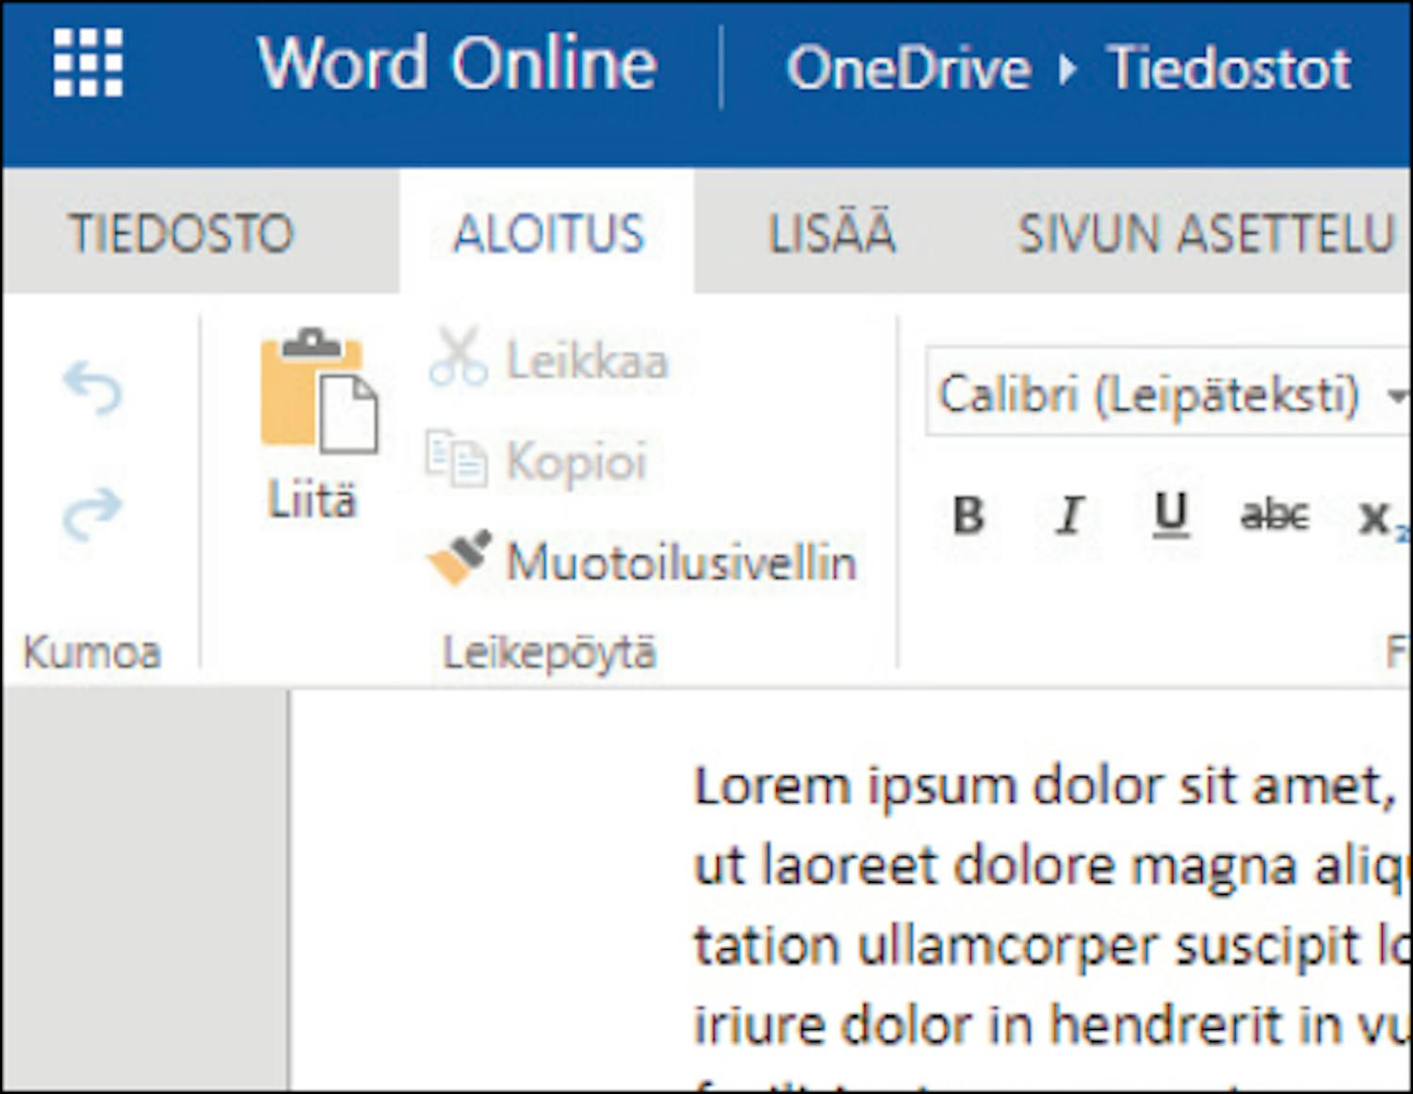This screenshot has width=1413, height=1094.
Task: Click the Liitä clipboard paste icon
Action: tap(318, 391)
